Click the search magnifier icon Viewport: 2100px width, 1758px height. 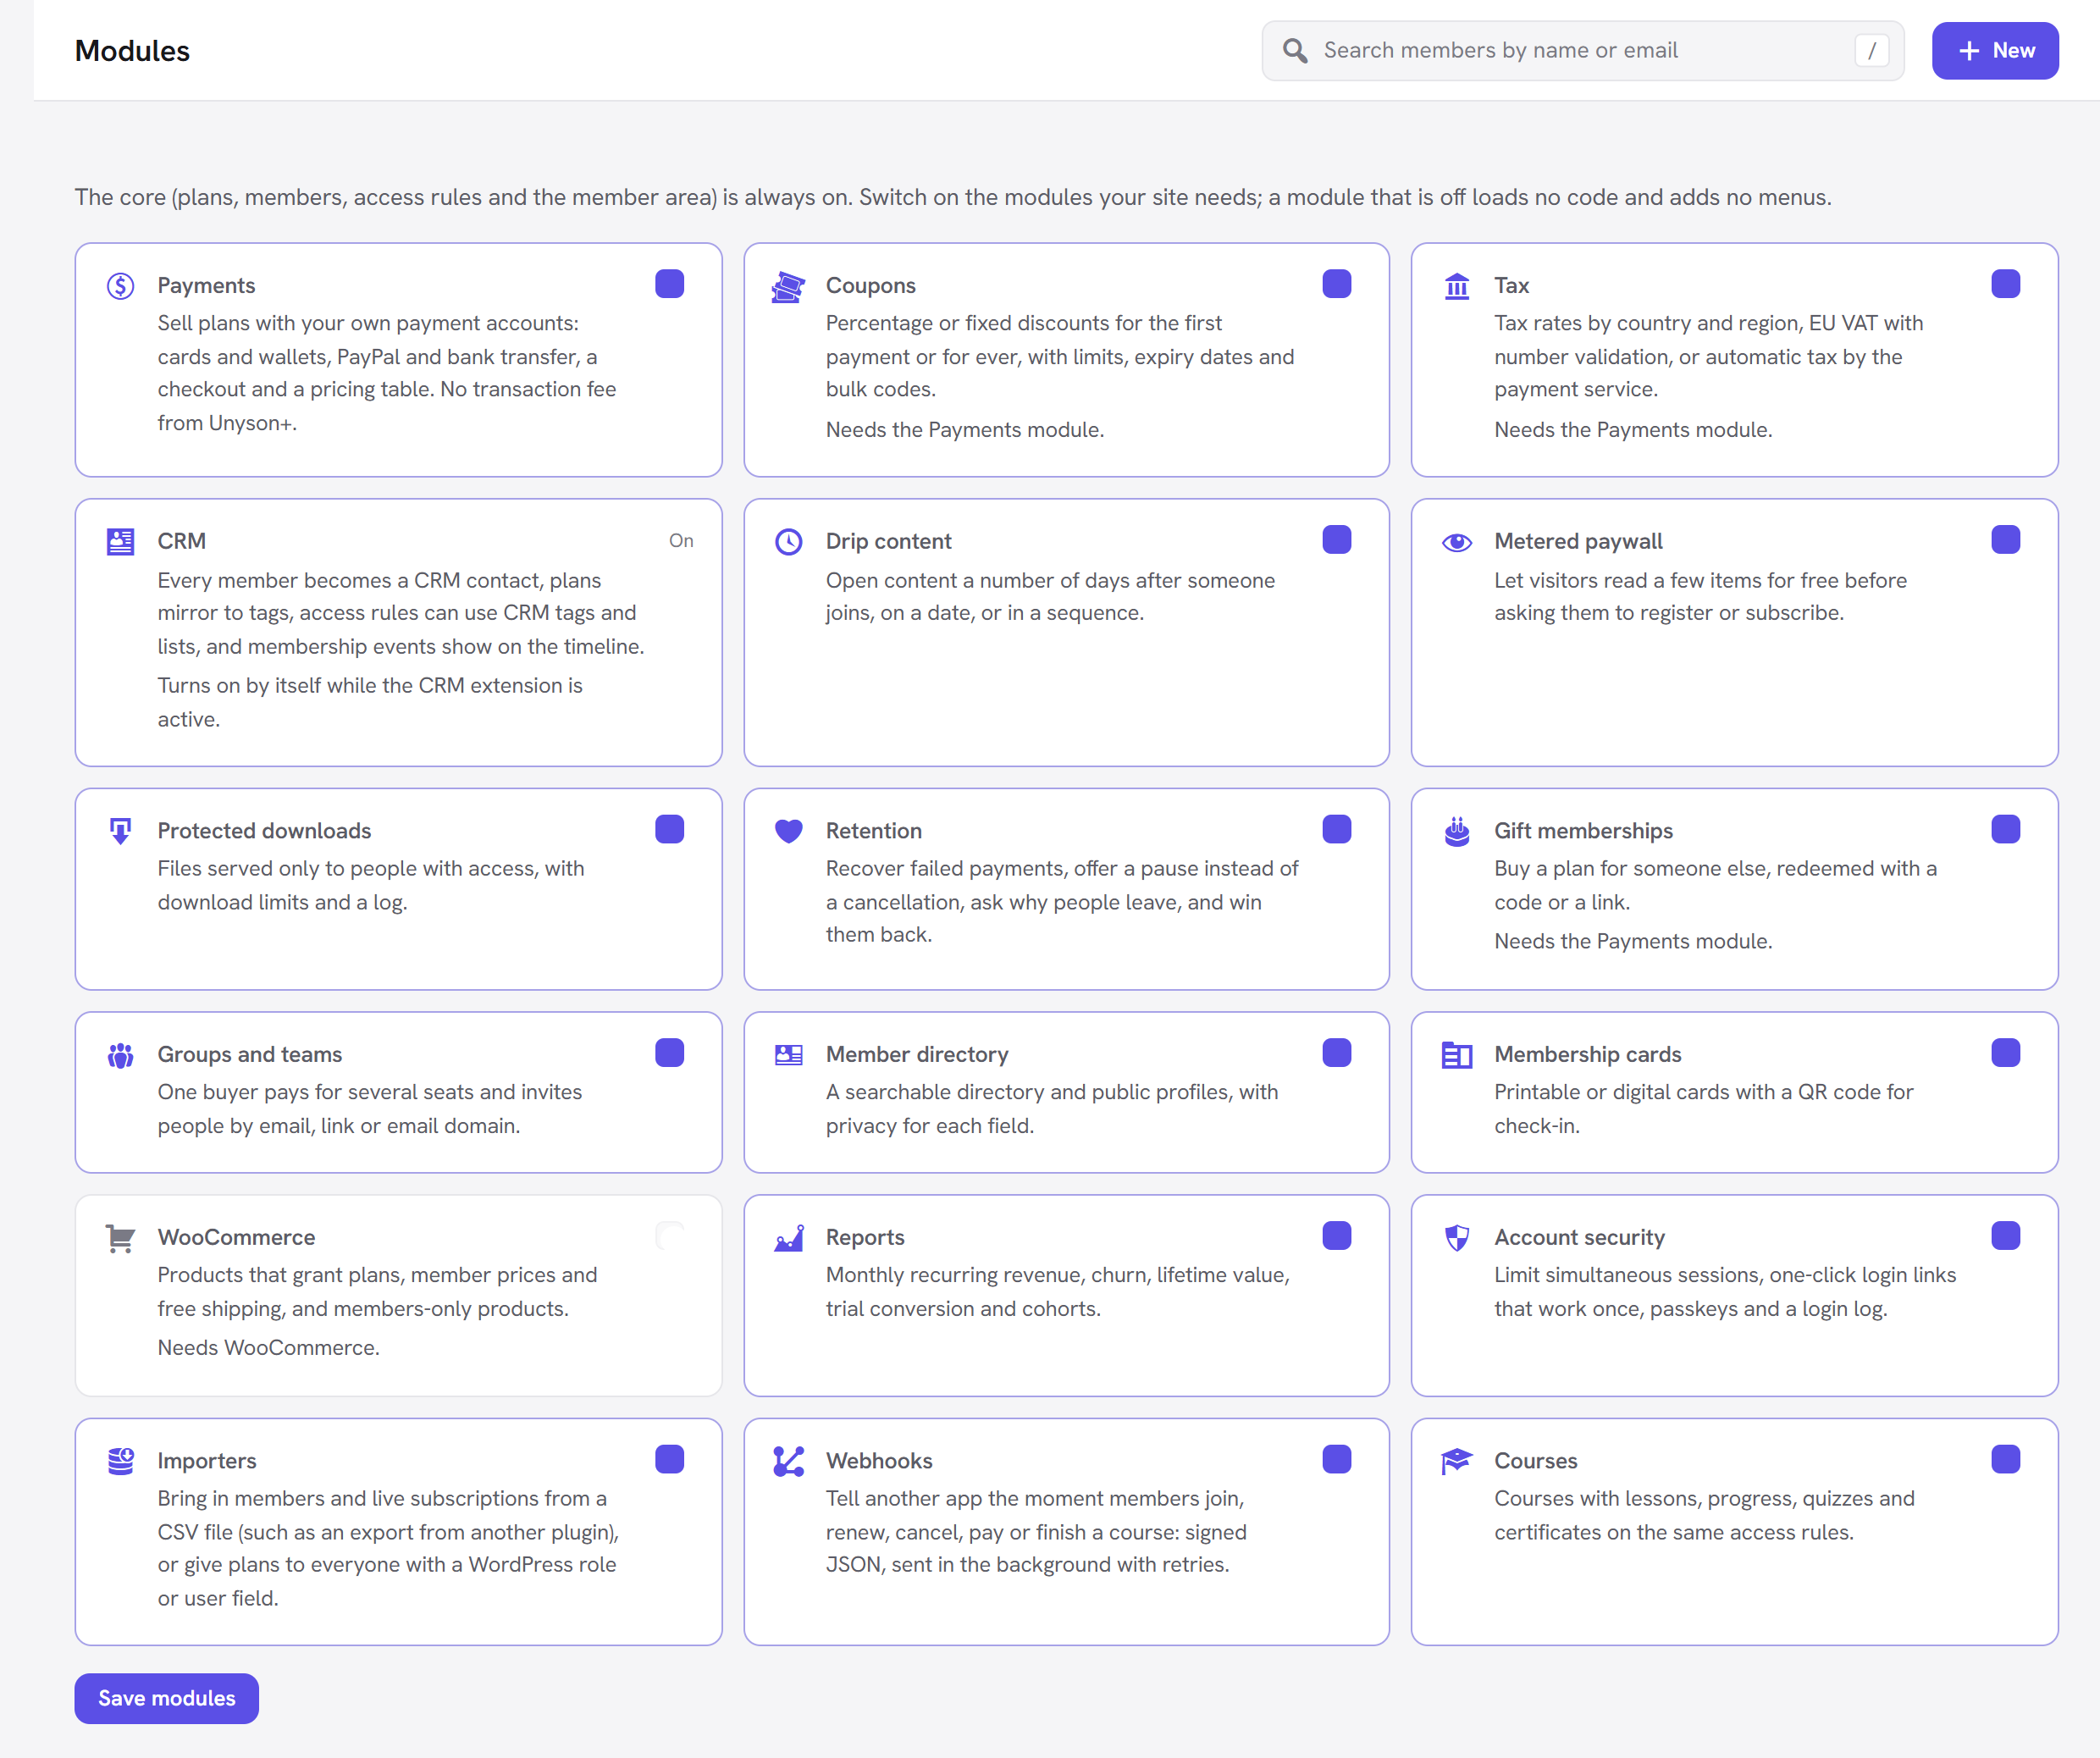[x=1295, y=50]
